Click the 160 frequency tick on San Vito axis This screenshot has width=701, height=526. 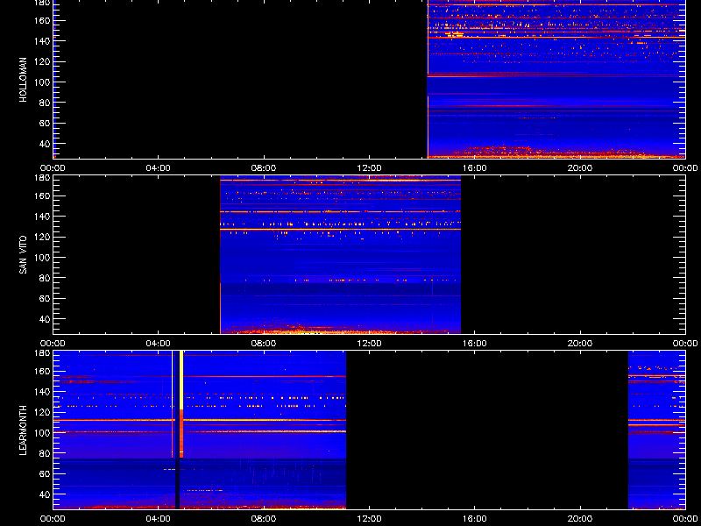tap(42, 195)
